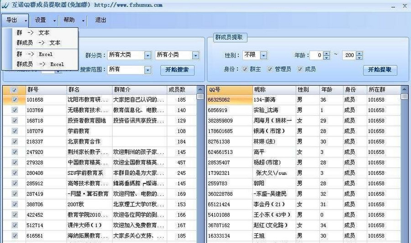
Task: Click scroll-up arrow of member list scrollbar
Action: 405,89
